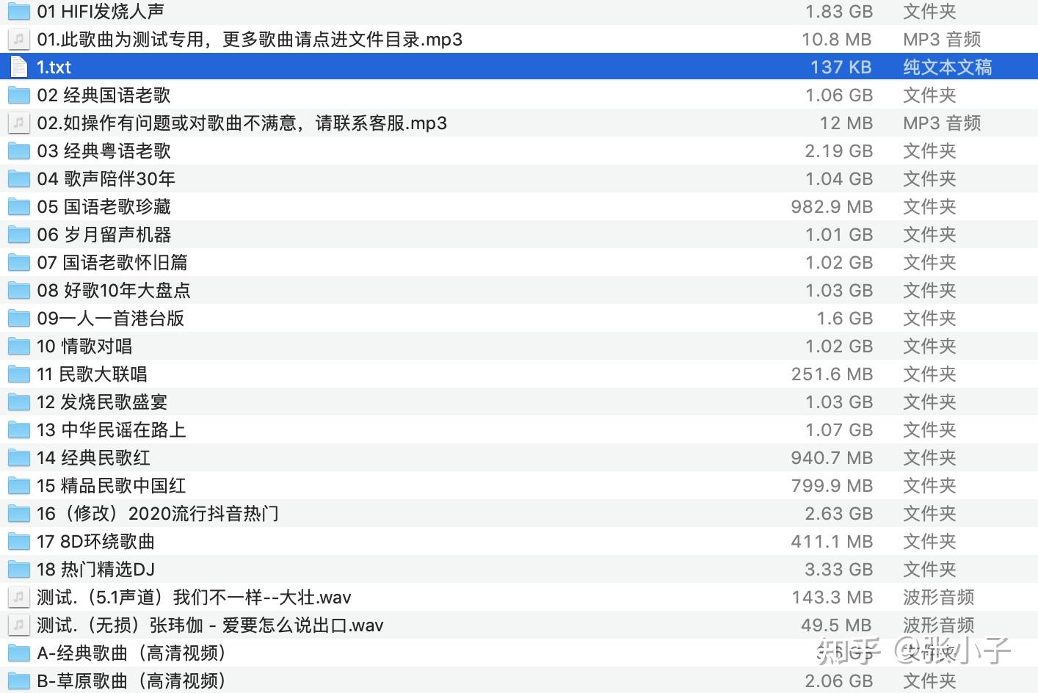Click text document icon of 1.txt

[x=18, y=68]
